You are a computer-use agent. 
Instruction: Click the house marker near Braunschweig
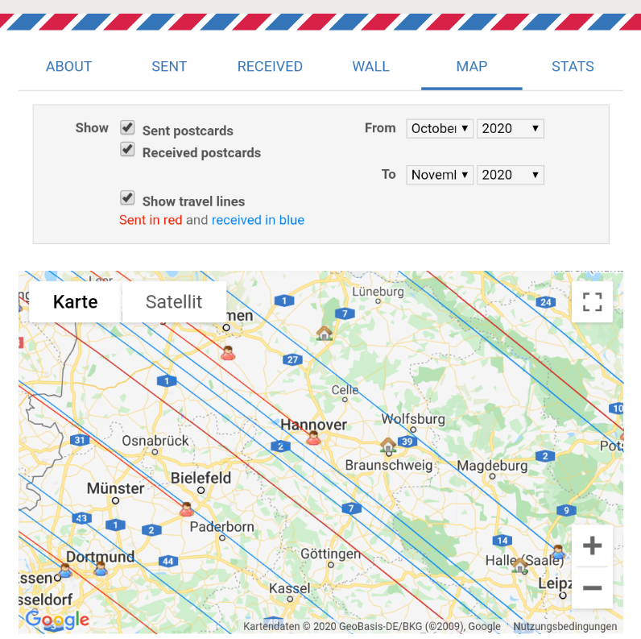(388, 445)
